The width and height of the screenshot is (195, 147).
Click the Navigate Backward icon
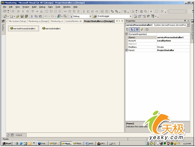pyautogui.click(x=59, y=16)
